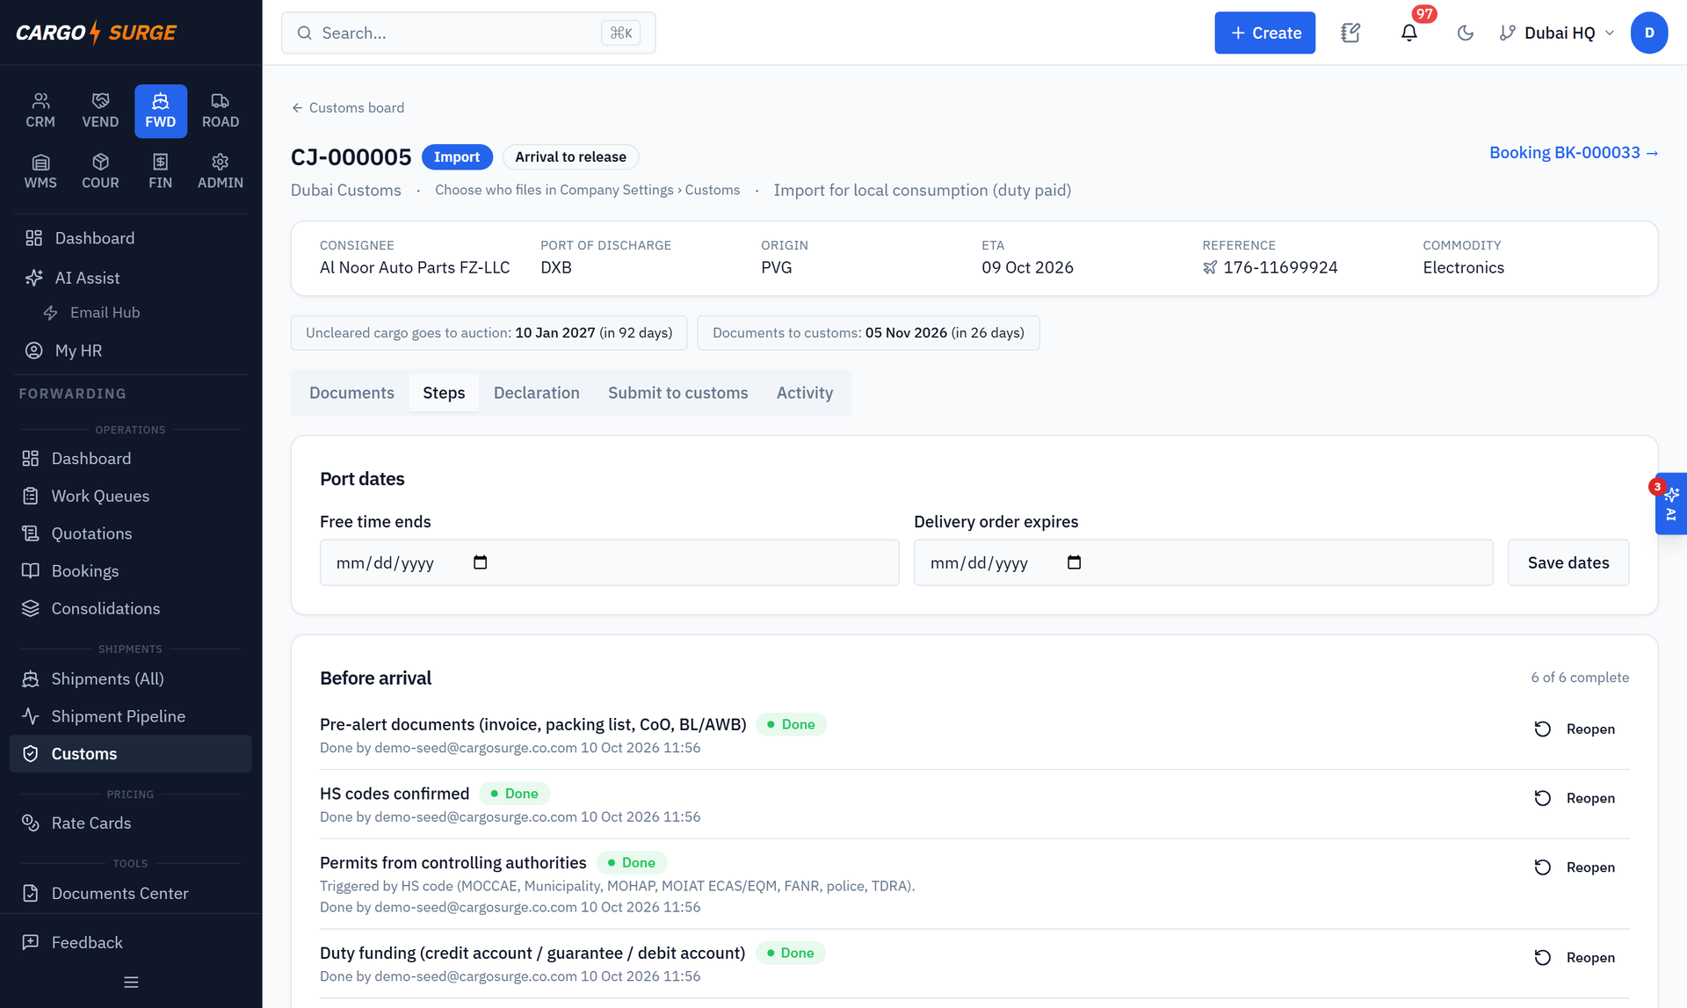Go back to Customs board

coord(348,107)
